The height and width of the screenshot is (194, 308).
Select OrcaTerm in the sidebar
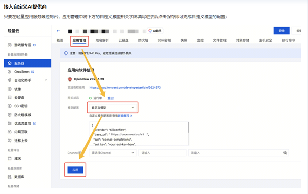pyautogui.click(x=22, y=72)
